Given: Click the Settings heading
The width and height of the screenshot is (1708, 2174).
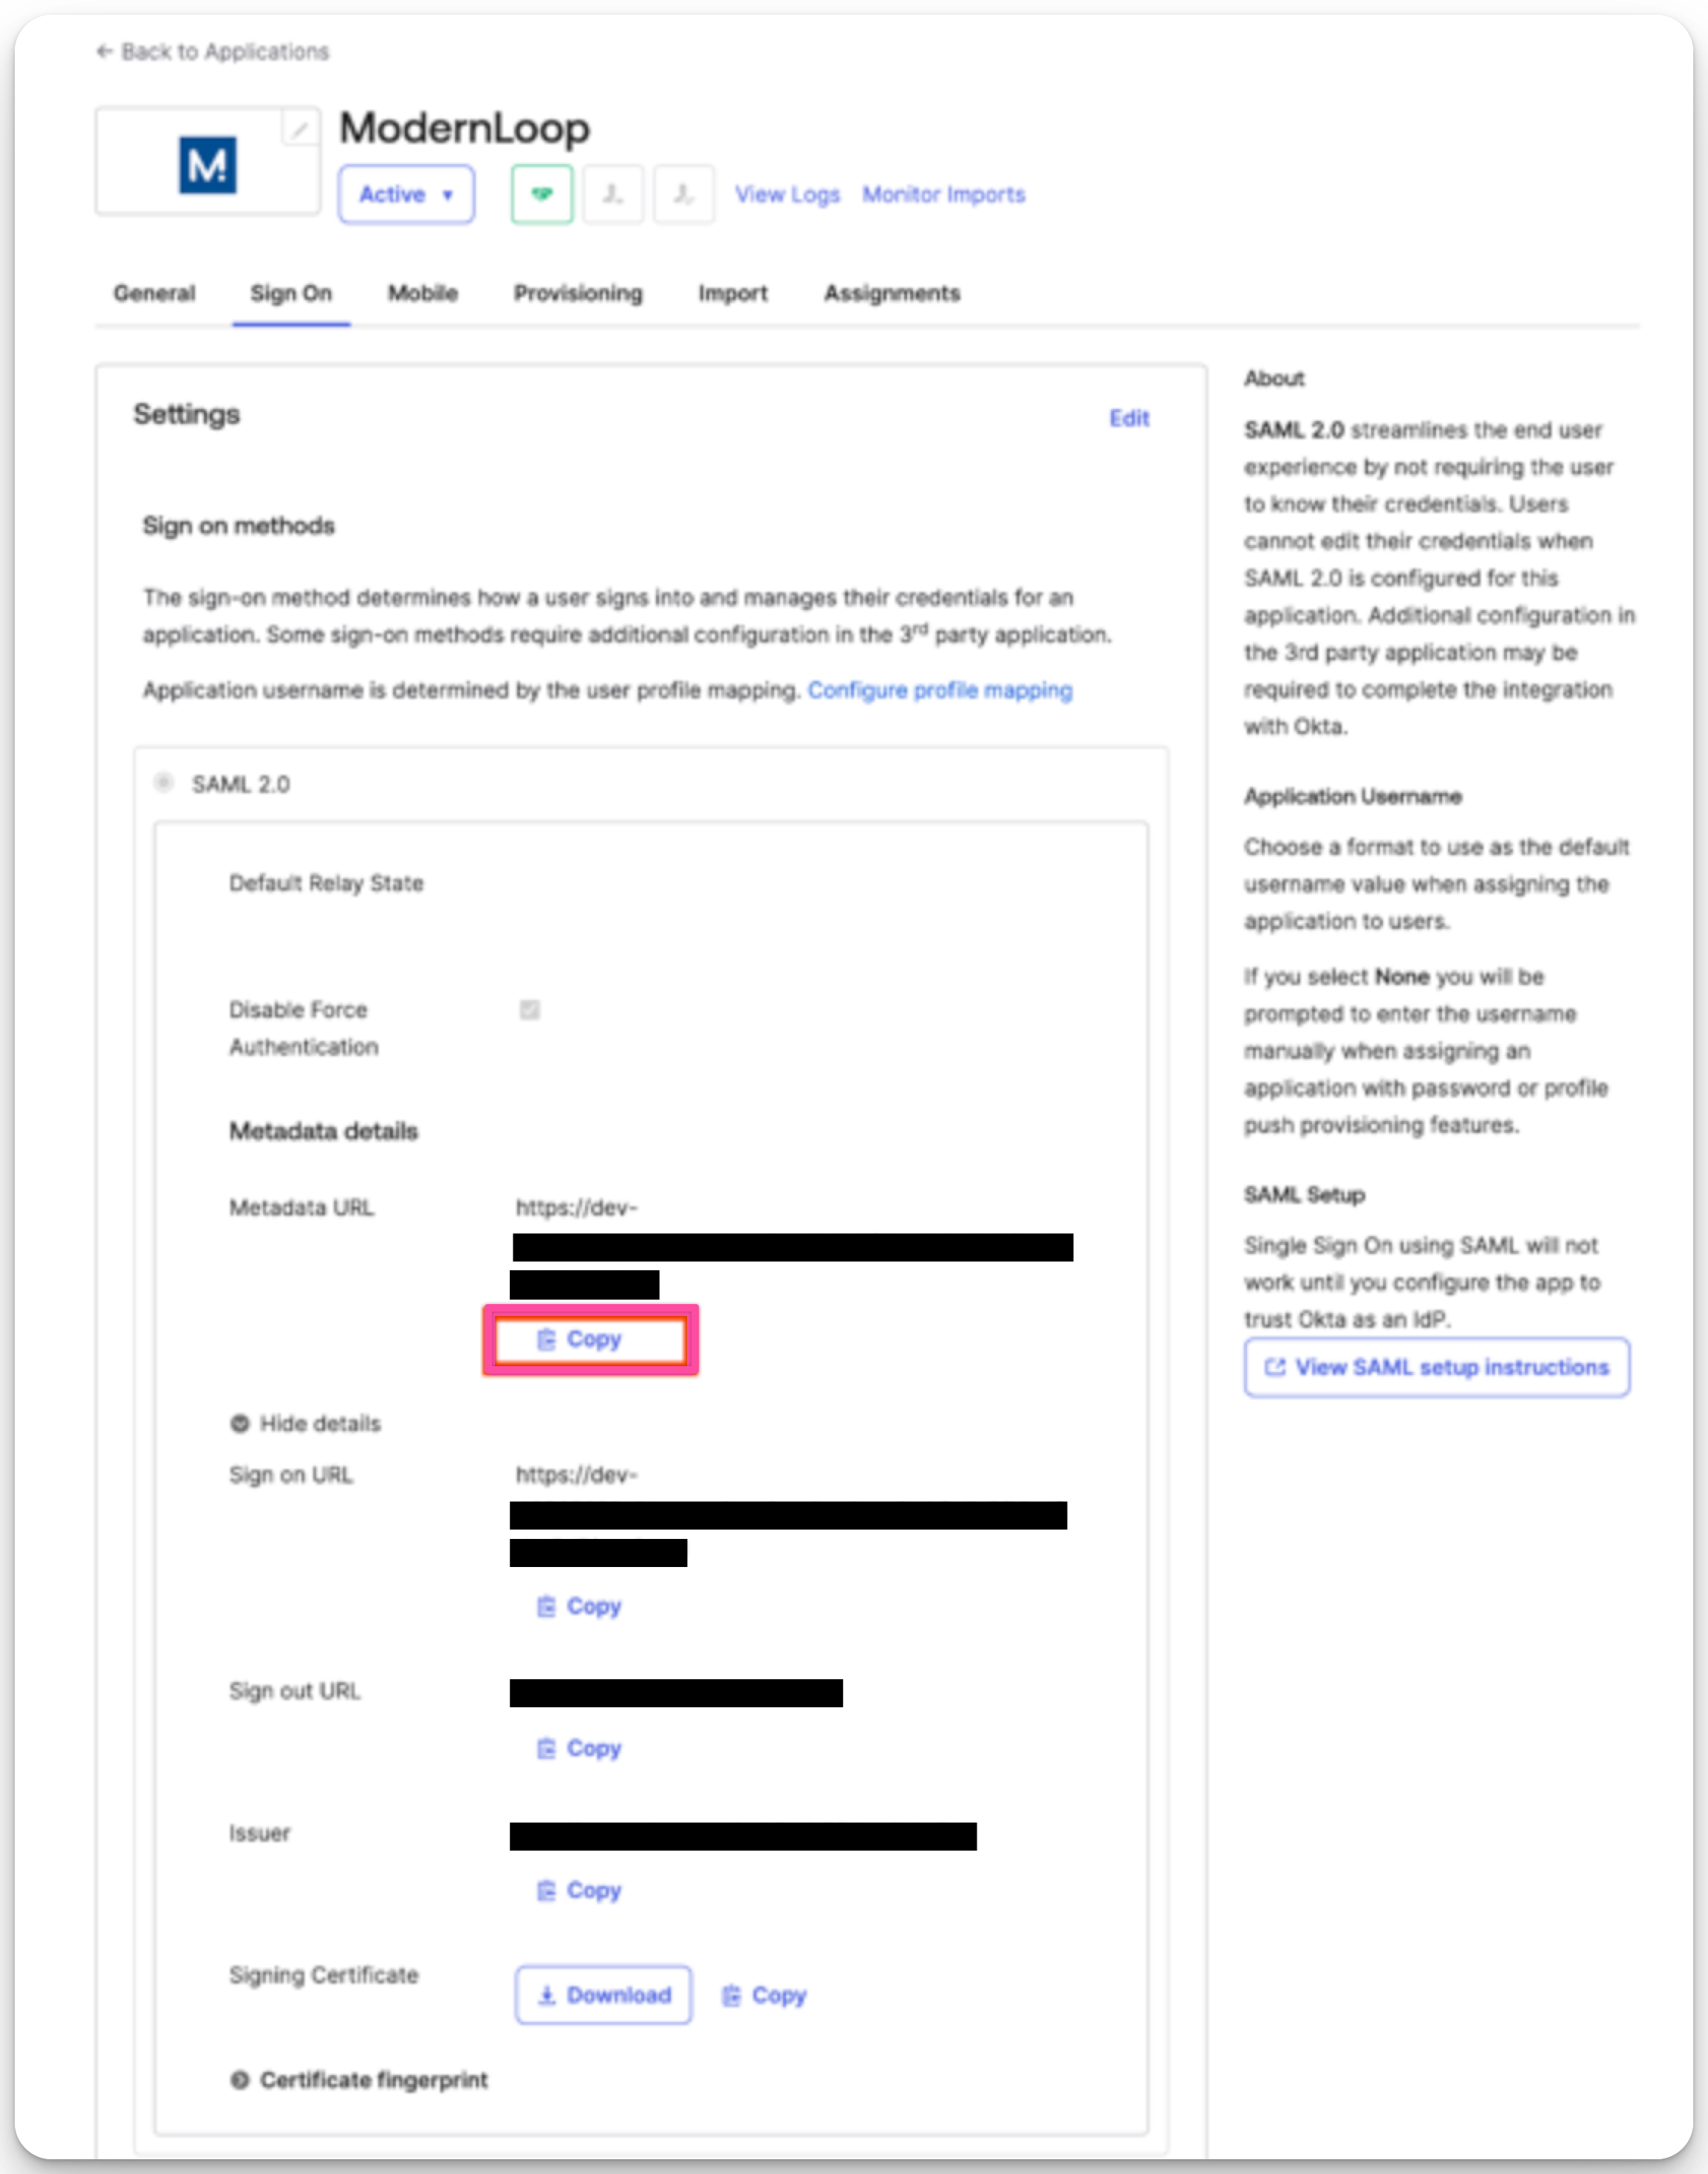Looking at the screenshot, I should click(x=187, y=414).
